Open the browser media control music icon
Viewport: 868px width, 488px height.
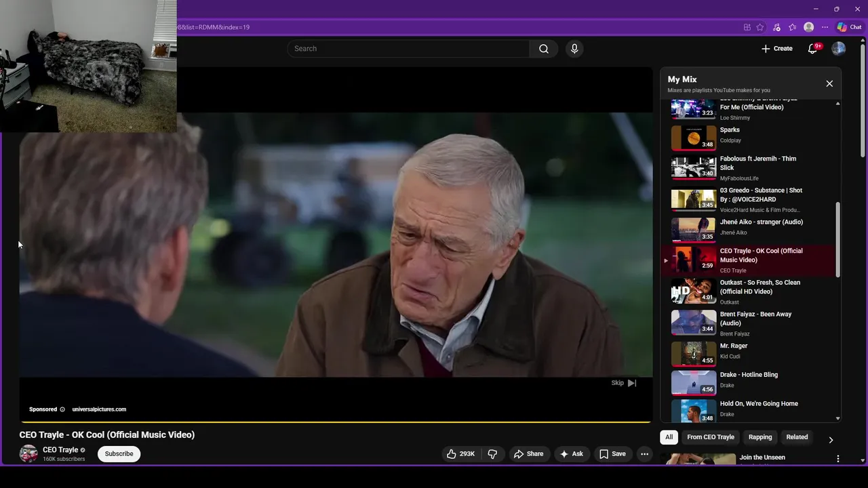tap(776, 27)
